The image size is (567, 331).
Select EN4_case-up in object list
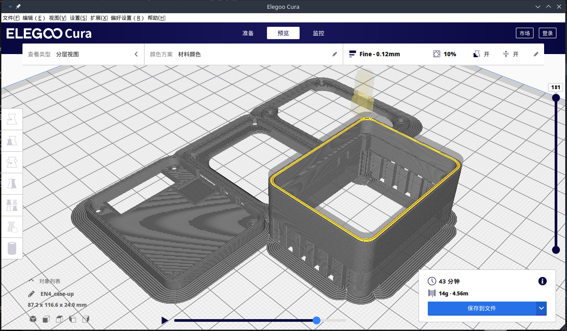(x=57, y=294)
